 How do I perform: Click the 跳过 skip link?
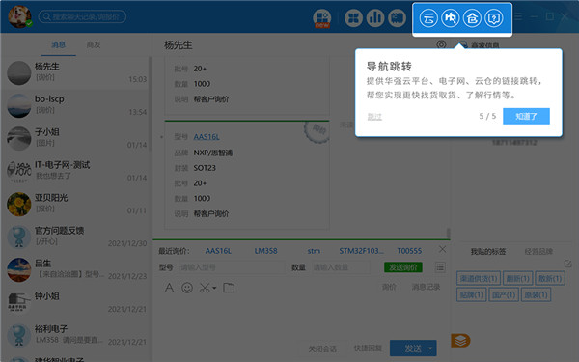click(x=374, y=117)
